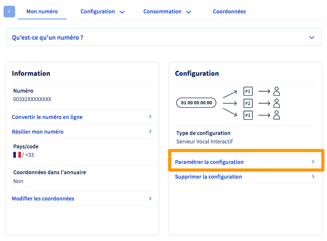Click the 01 00 00 00 00 number pill
327x241 pixels.
[x=197, y=103]
